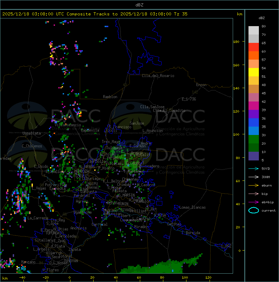Click the Uspallata map label
279x282 pixels.
click(x=32, y=133)
